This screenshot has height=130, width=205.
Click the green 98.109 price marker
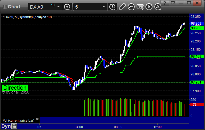tap(197, 56)
